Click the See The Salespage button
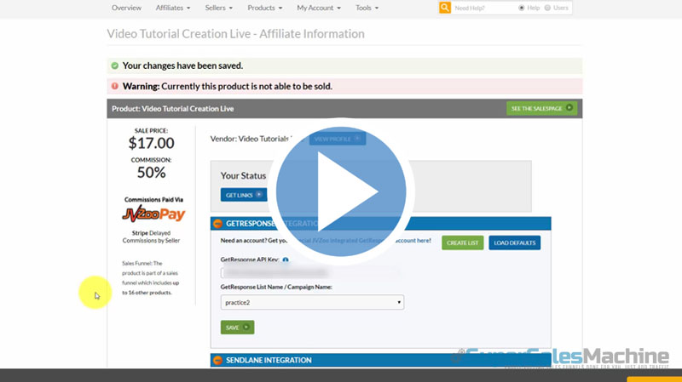Screen dimensions: 682x382 pos(541,109)
